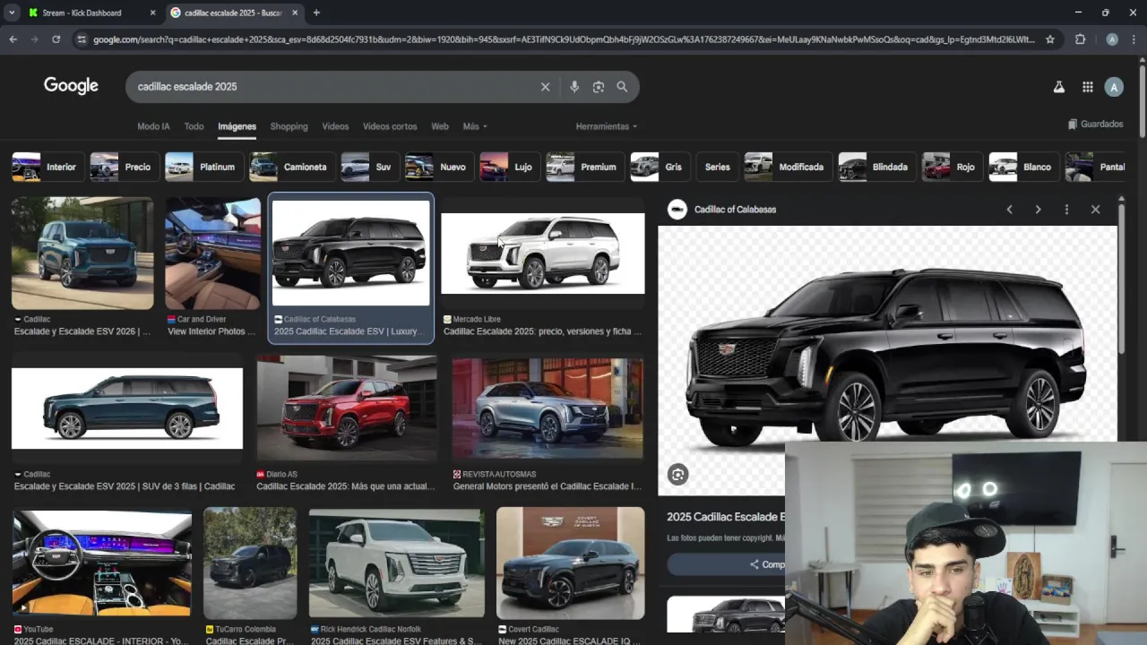
Task: Close the Stream - Kick Dashboard tab
Action: (x=152, y=13)
